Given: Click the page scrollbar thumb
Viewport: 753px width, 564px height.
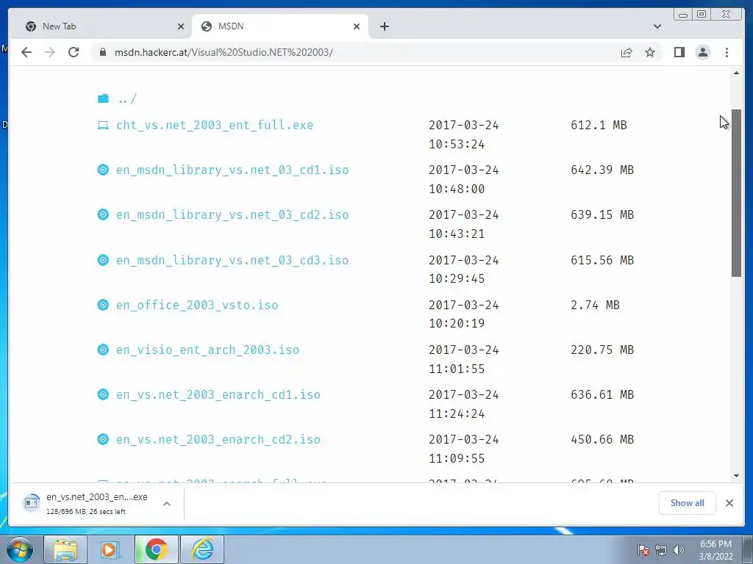Looking at the screenshot, I should (736, 193).
